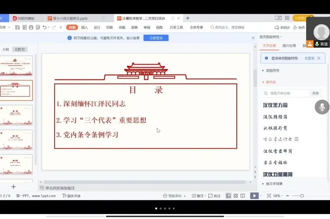
Task: Toggle the 智能美化 option on status bar
Action: point(172,196)
